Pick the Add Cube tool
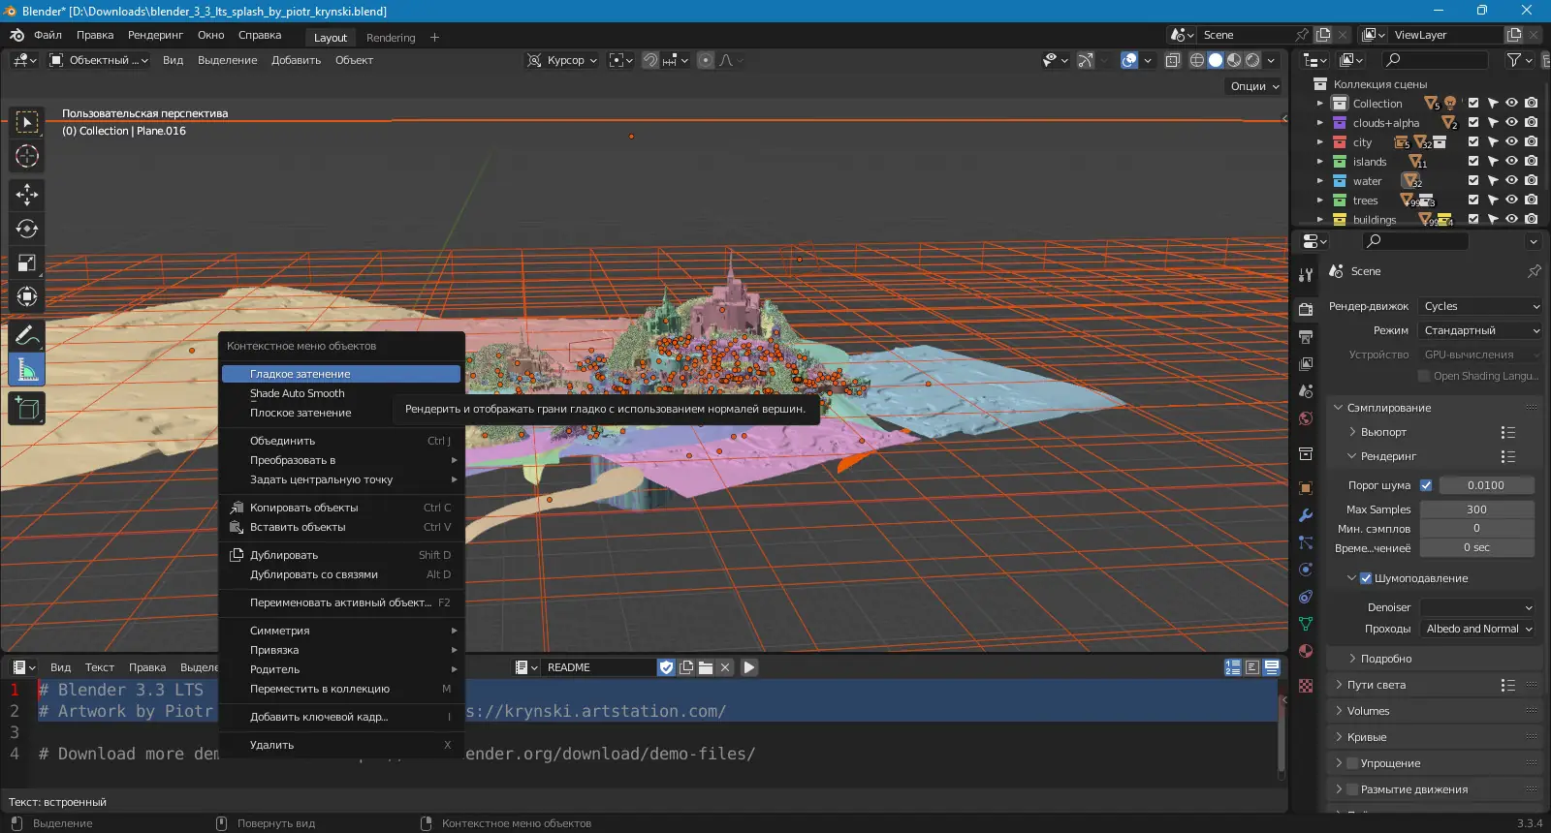 (x=27, y=409)
